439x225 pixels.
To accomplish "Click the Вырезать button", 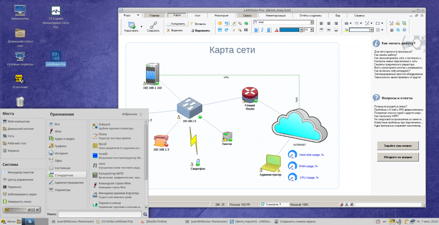I will point(175,30).
